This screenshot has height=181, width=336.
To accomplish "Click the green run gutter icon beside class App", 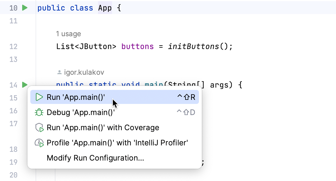I will pyautogui.click(x=25, y=8).
